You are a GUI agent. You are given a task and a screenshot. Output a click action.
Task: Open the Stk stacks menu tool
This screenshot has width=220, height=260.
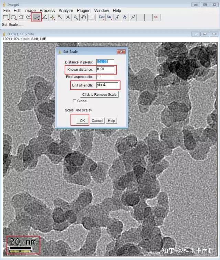pos(109,17)
